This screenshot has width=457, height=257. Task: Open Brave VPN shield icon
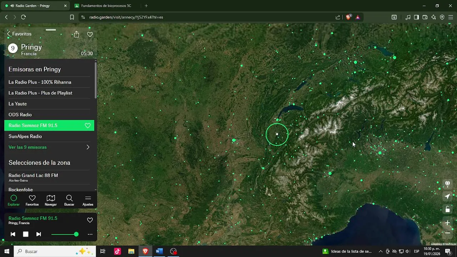tap(442, 17)
